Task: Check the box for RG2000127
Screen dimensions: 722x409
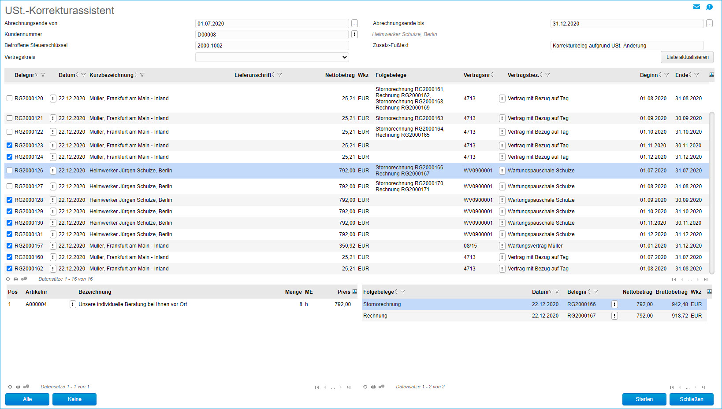Action: 9,186
